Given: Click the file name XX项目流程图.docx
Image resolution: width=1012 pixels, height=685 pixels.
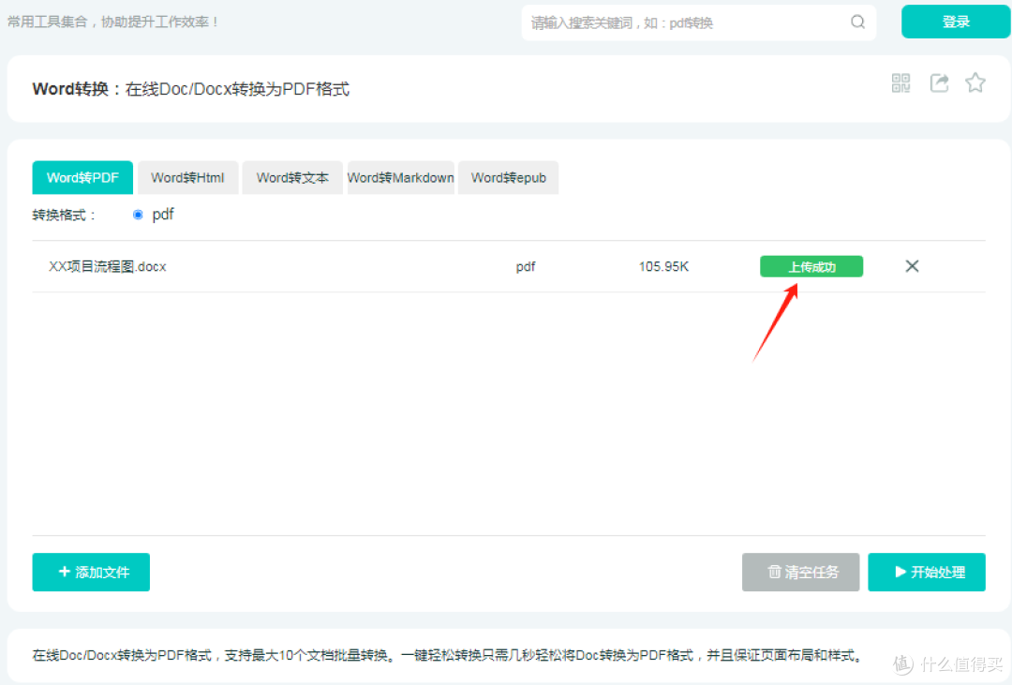Looking at the screenshot, I should pos(108,267).
